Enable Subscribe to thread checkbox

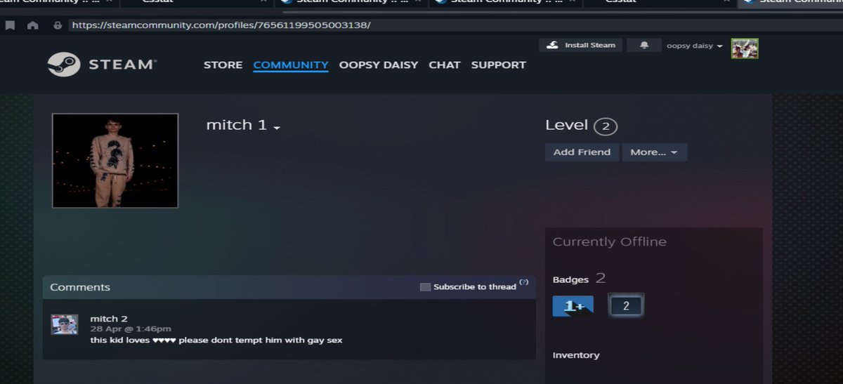[x=425, y=287]
